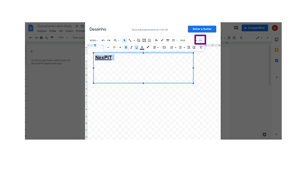Expand bulleted list options arrow
Image resolution: width=301 pixels, height=169 pixels.
pyautogui.click(x=184, y=48)
